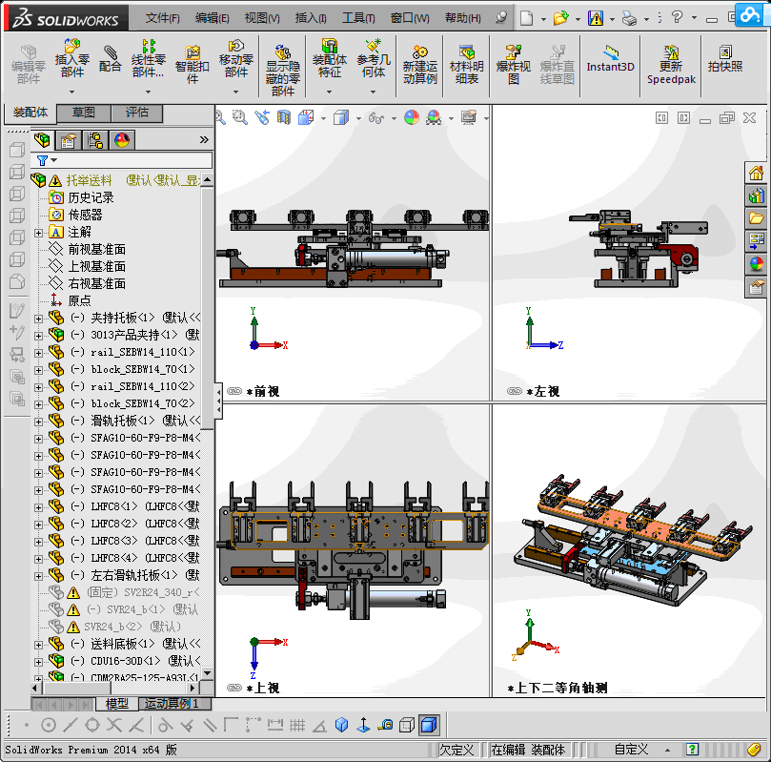This screenshot has height=762, width=771.
Task: Expand the manager tabs chevron
Action: 204,139
